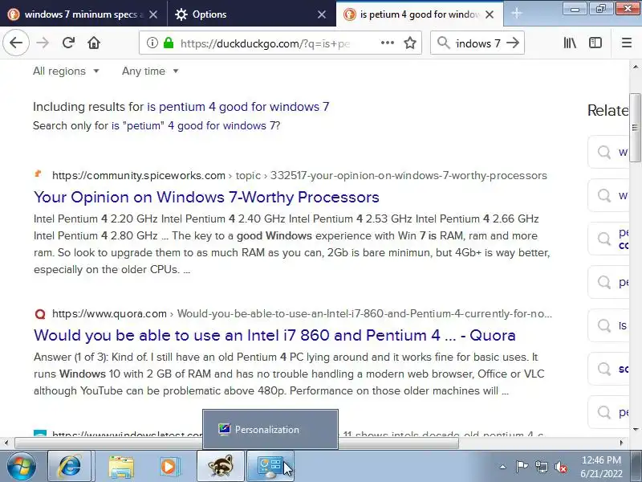
Task: Search only for "petium" spelling link
Action: click(196, 125)
